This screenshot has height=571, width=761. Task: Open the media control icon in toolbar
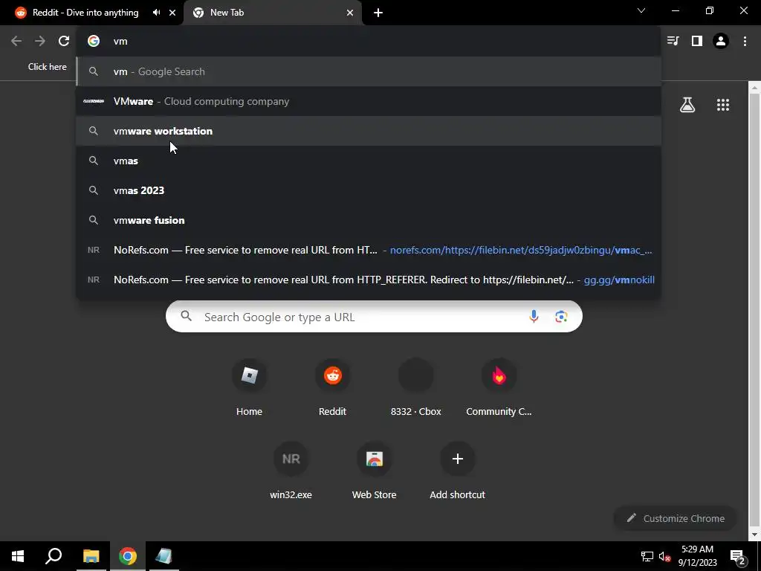pos(673,42)
